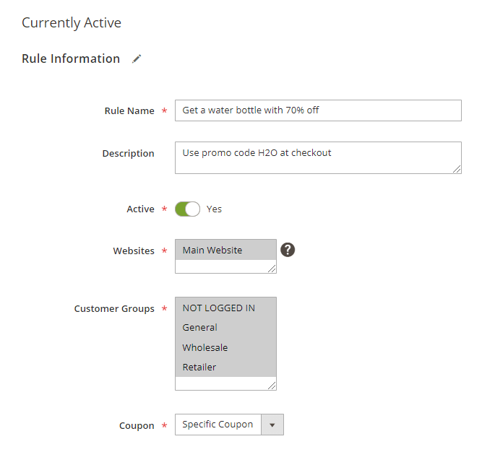The height and width of the screenshot is (452, 495).
Task: Click the pencil edit icon beside Rule Information
Action: click(137, 59)
